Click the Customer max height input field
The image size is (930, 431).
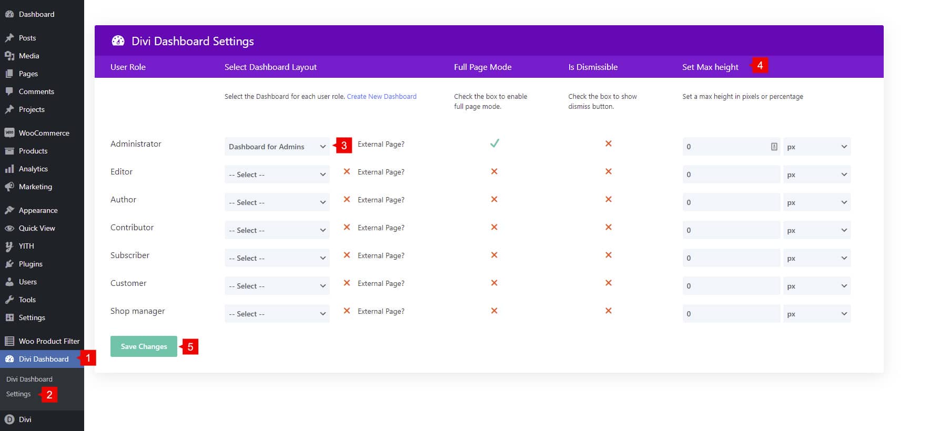tap(731, 286)
